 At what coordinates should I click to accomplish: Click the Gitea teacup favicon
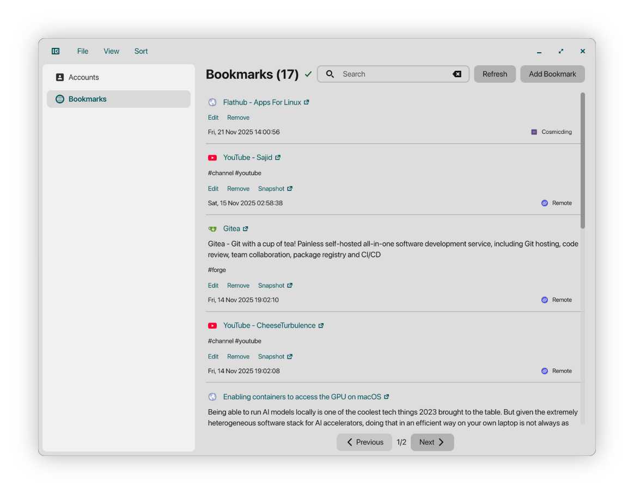[x=212, y=229]
